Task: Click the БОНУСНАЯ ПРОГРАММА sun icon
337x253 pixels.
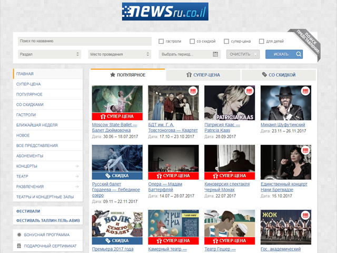Action: pyautogui.click(x=19, y=235)
